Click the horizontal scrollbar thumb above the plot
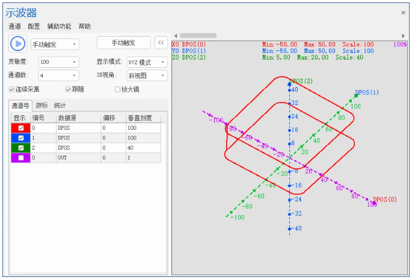412x280 pixels. pyautogui.click(x=198, y=35)
